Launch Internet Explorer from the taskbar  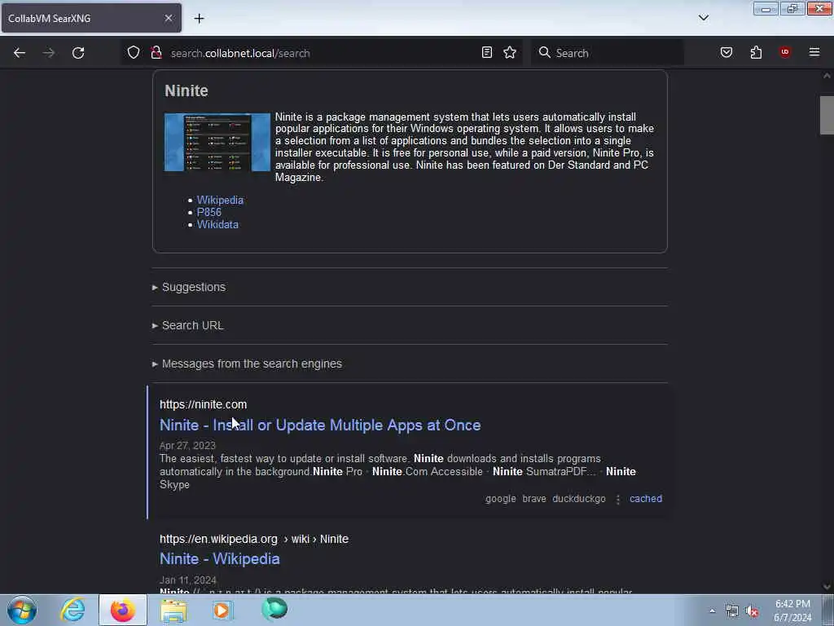72,610
